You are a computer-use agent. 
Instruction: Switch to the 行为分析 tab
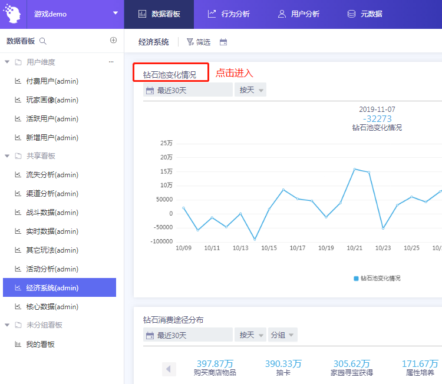coord(229,14)
